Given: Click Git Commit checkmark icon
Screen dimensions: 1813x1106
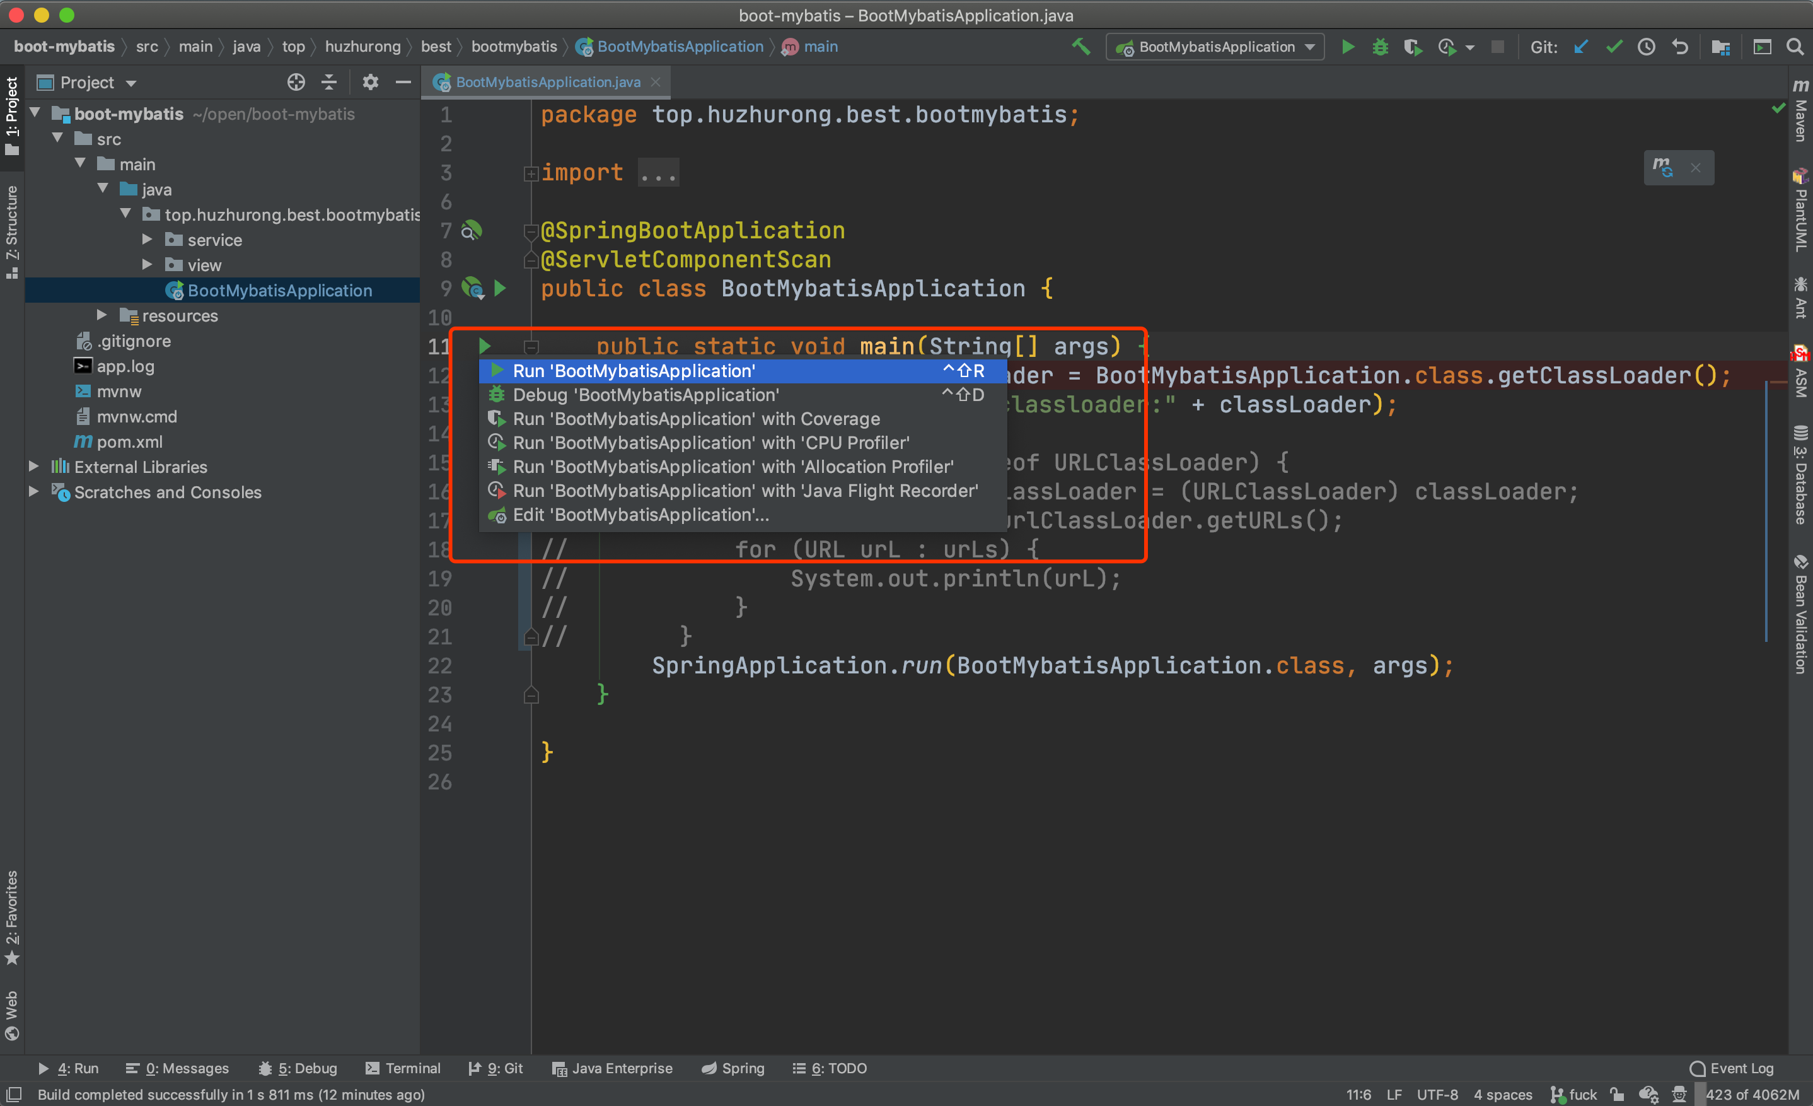Looking at the screenshot, I should [x=1614, y=47].
